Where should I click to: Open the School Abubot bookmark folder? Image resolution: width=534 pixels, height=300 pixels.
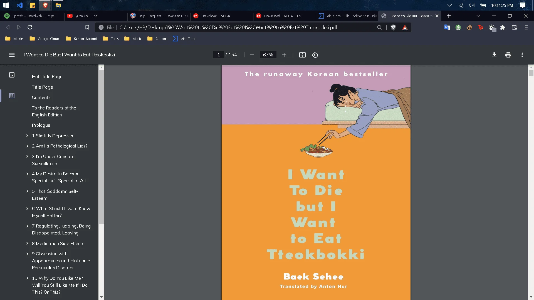pyautogui.click(x=81, y=39)
